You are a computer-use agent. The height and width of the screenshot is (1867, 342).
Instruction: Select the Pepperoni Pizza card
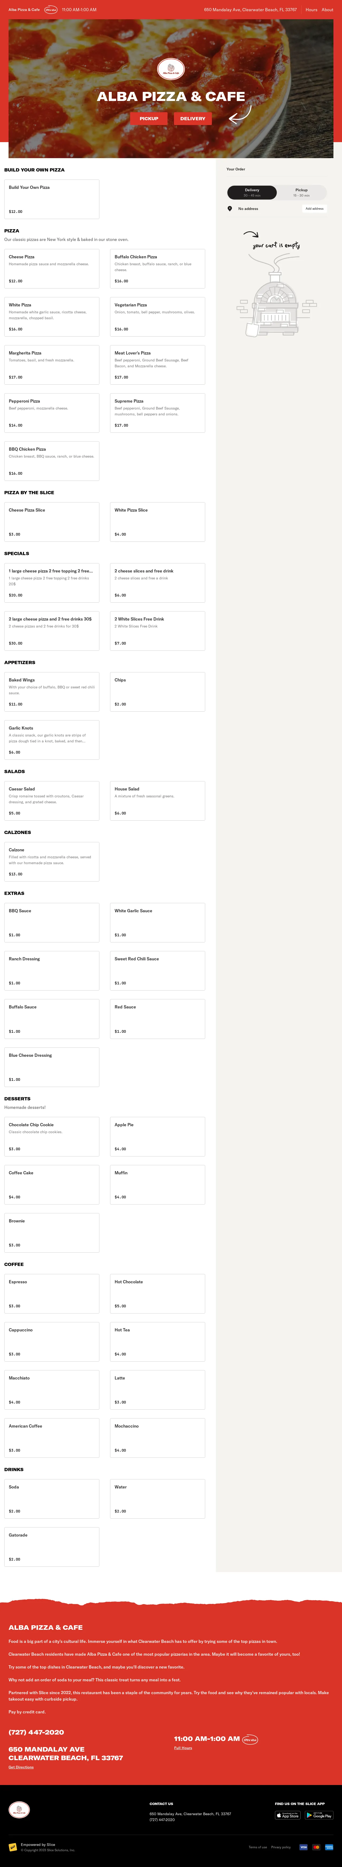tap(52, 413)
